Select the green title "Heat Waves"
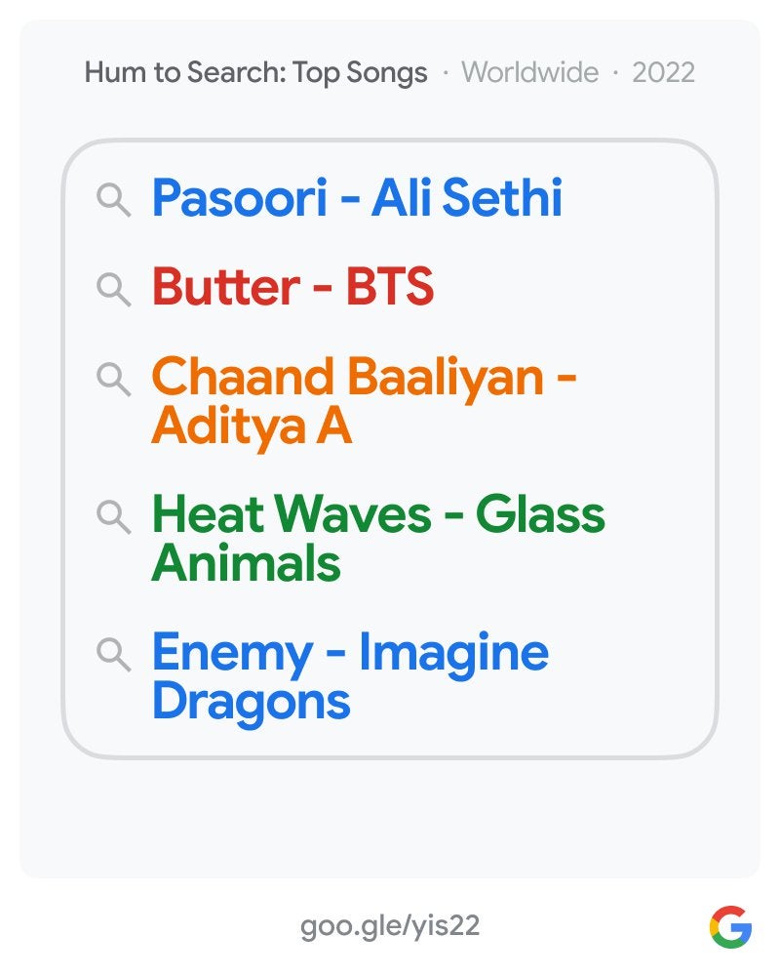Viewport: 780px width, 976px height. (x=291, y=514)
